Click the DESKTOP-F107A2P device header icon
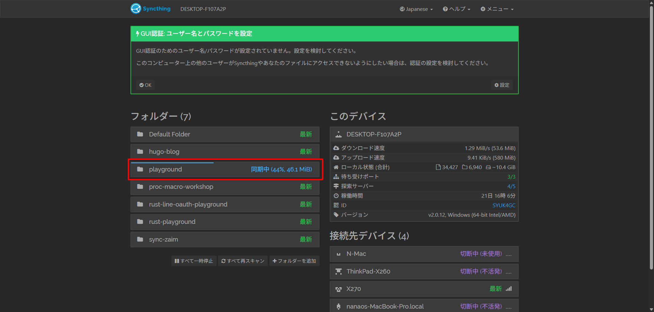 [338, 134]
